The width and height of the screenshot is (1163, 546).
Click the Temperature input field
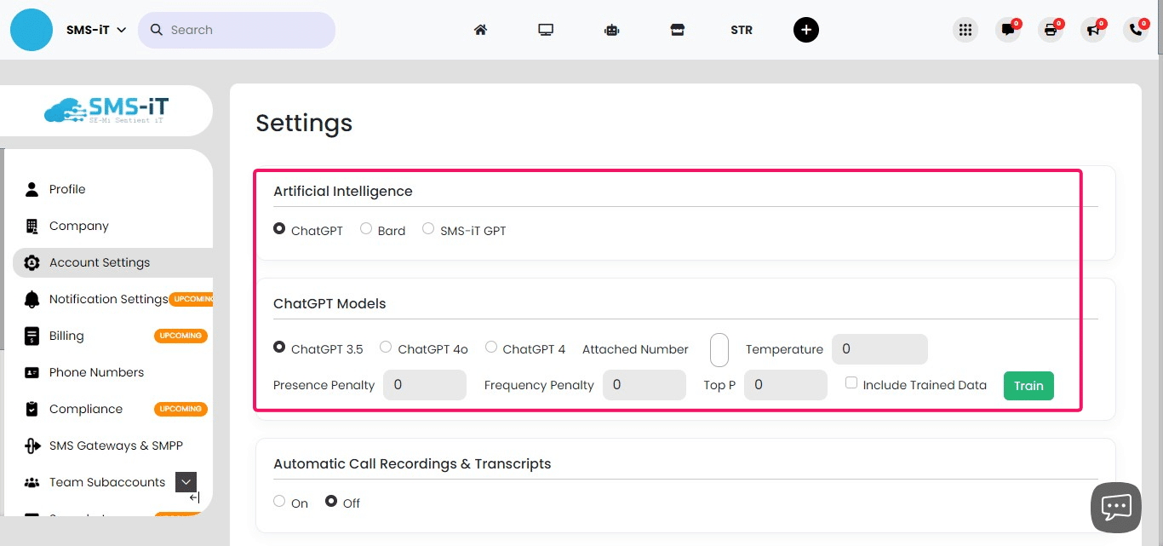(879, 349)
